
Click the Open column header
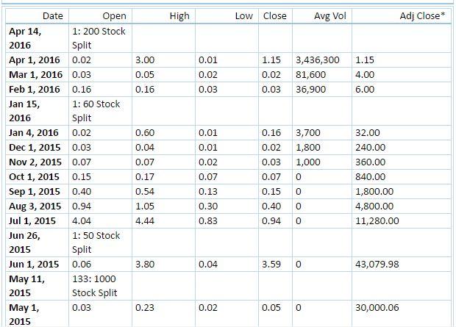[x=114, y=15]
